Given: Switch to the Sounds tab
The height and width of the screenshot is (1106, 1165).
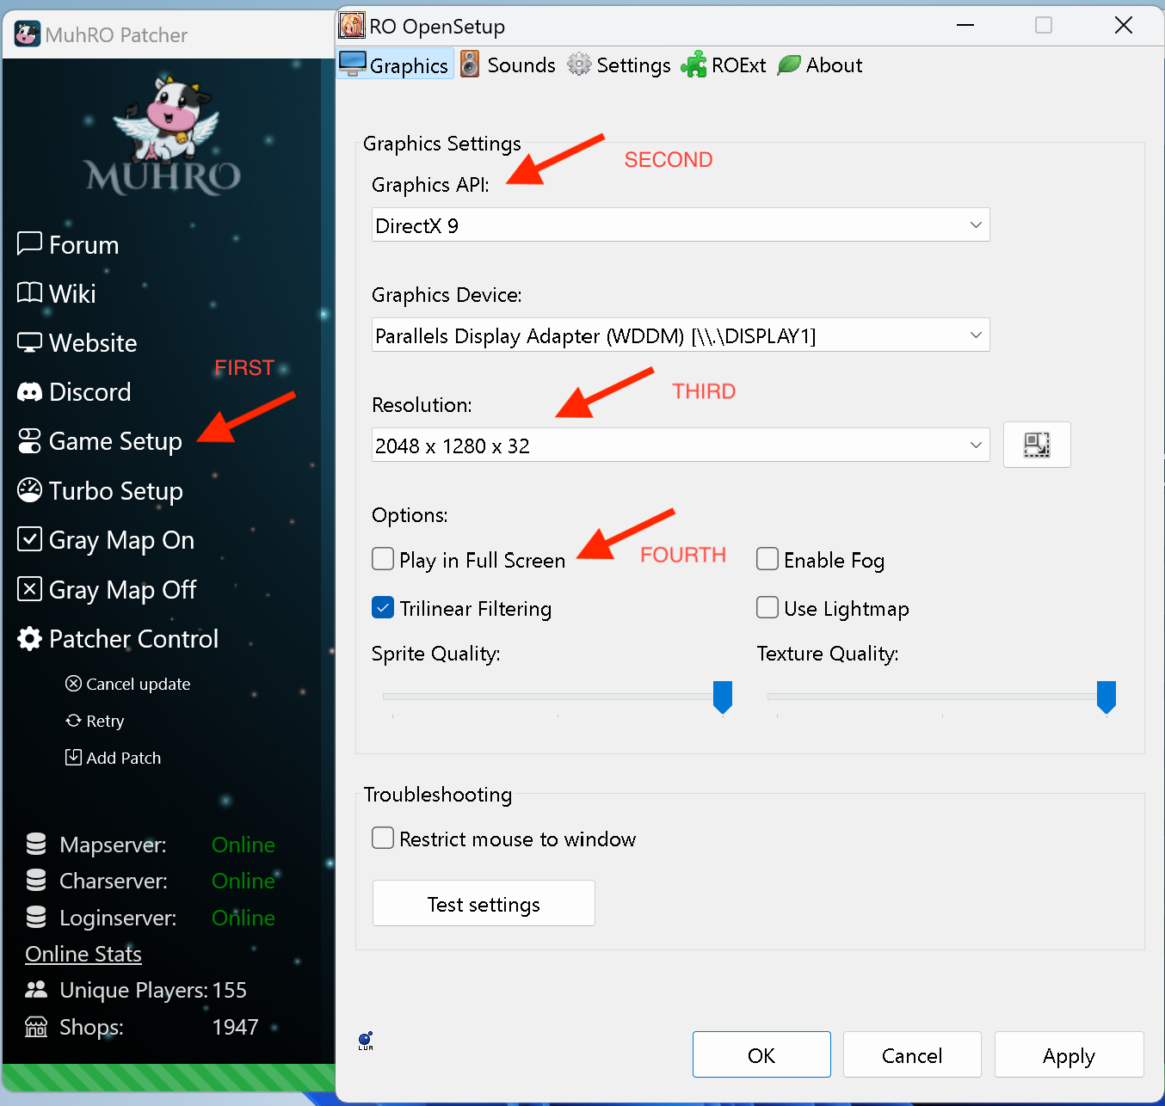Looking at the screenshot, I should pos(509,65).
